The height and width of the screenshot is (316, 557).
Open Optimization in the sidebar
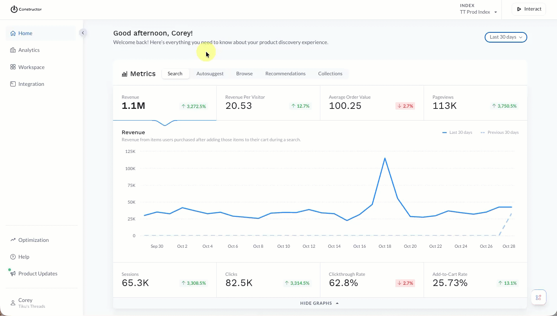(41, 240)
